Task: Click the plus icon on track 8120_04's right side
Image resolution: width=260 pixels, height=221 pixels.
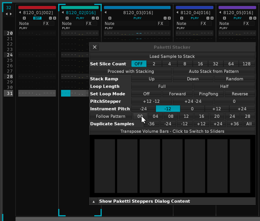Action: pos(211,18)
